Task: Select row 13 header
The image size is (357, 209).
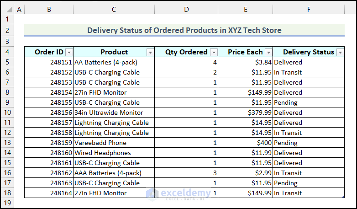Action: click(x=7, y=143)
